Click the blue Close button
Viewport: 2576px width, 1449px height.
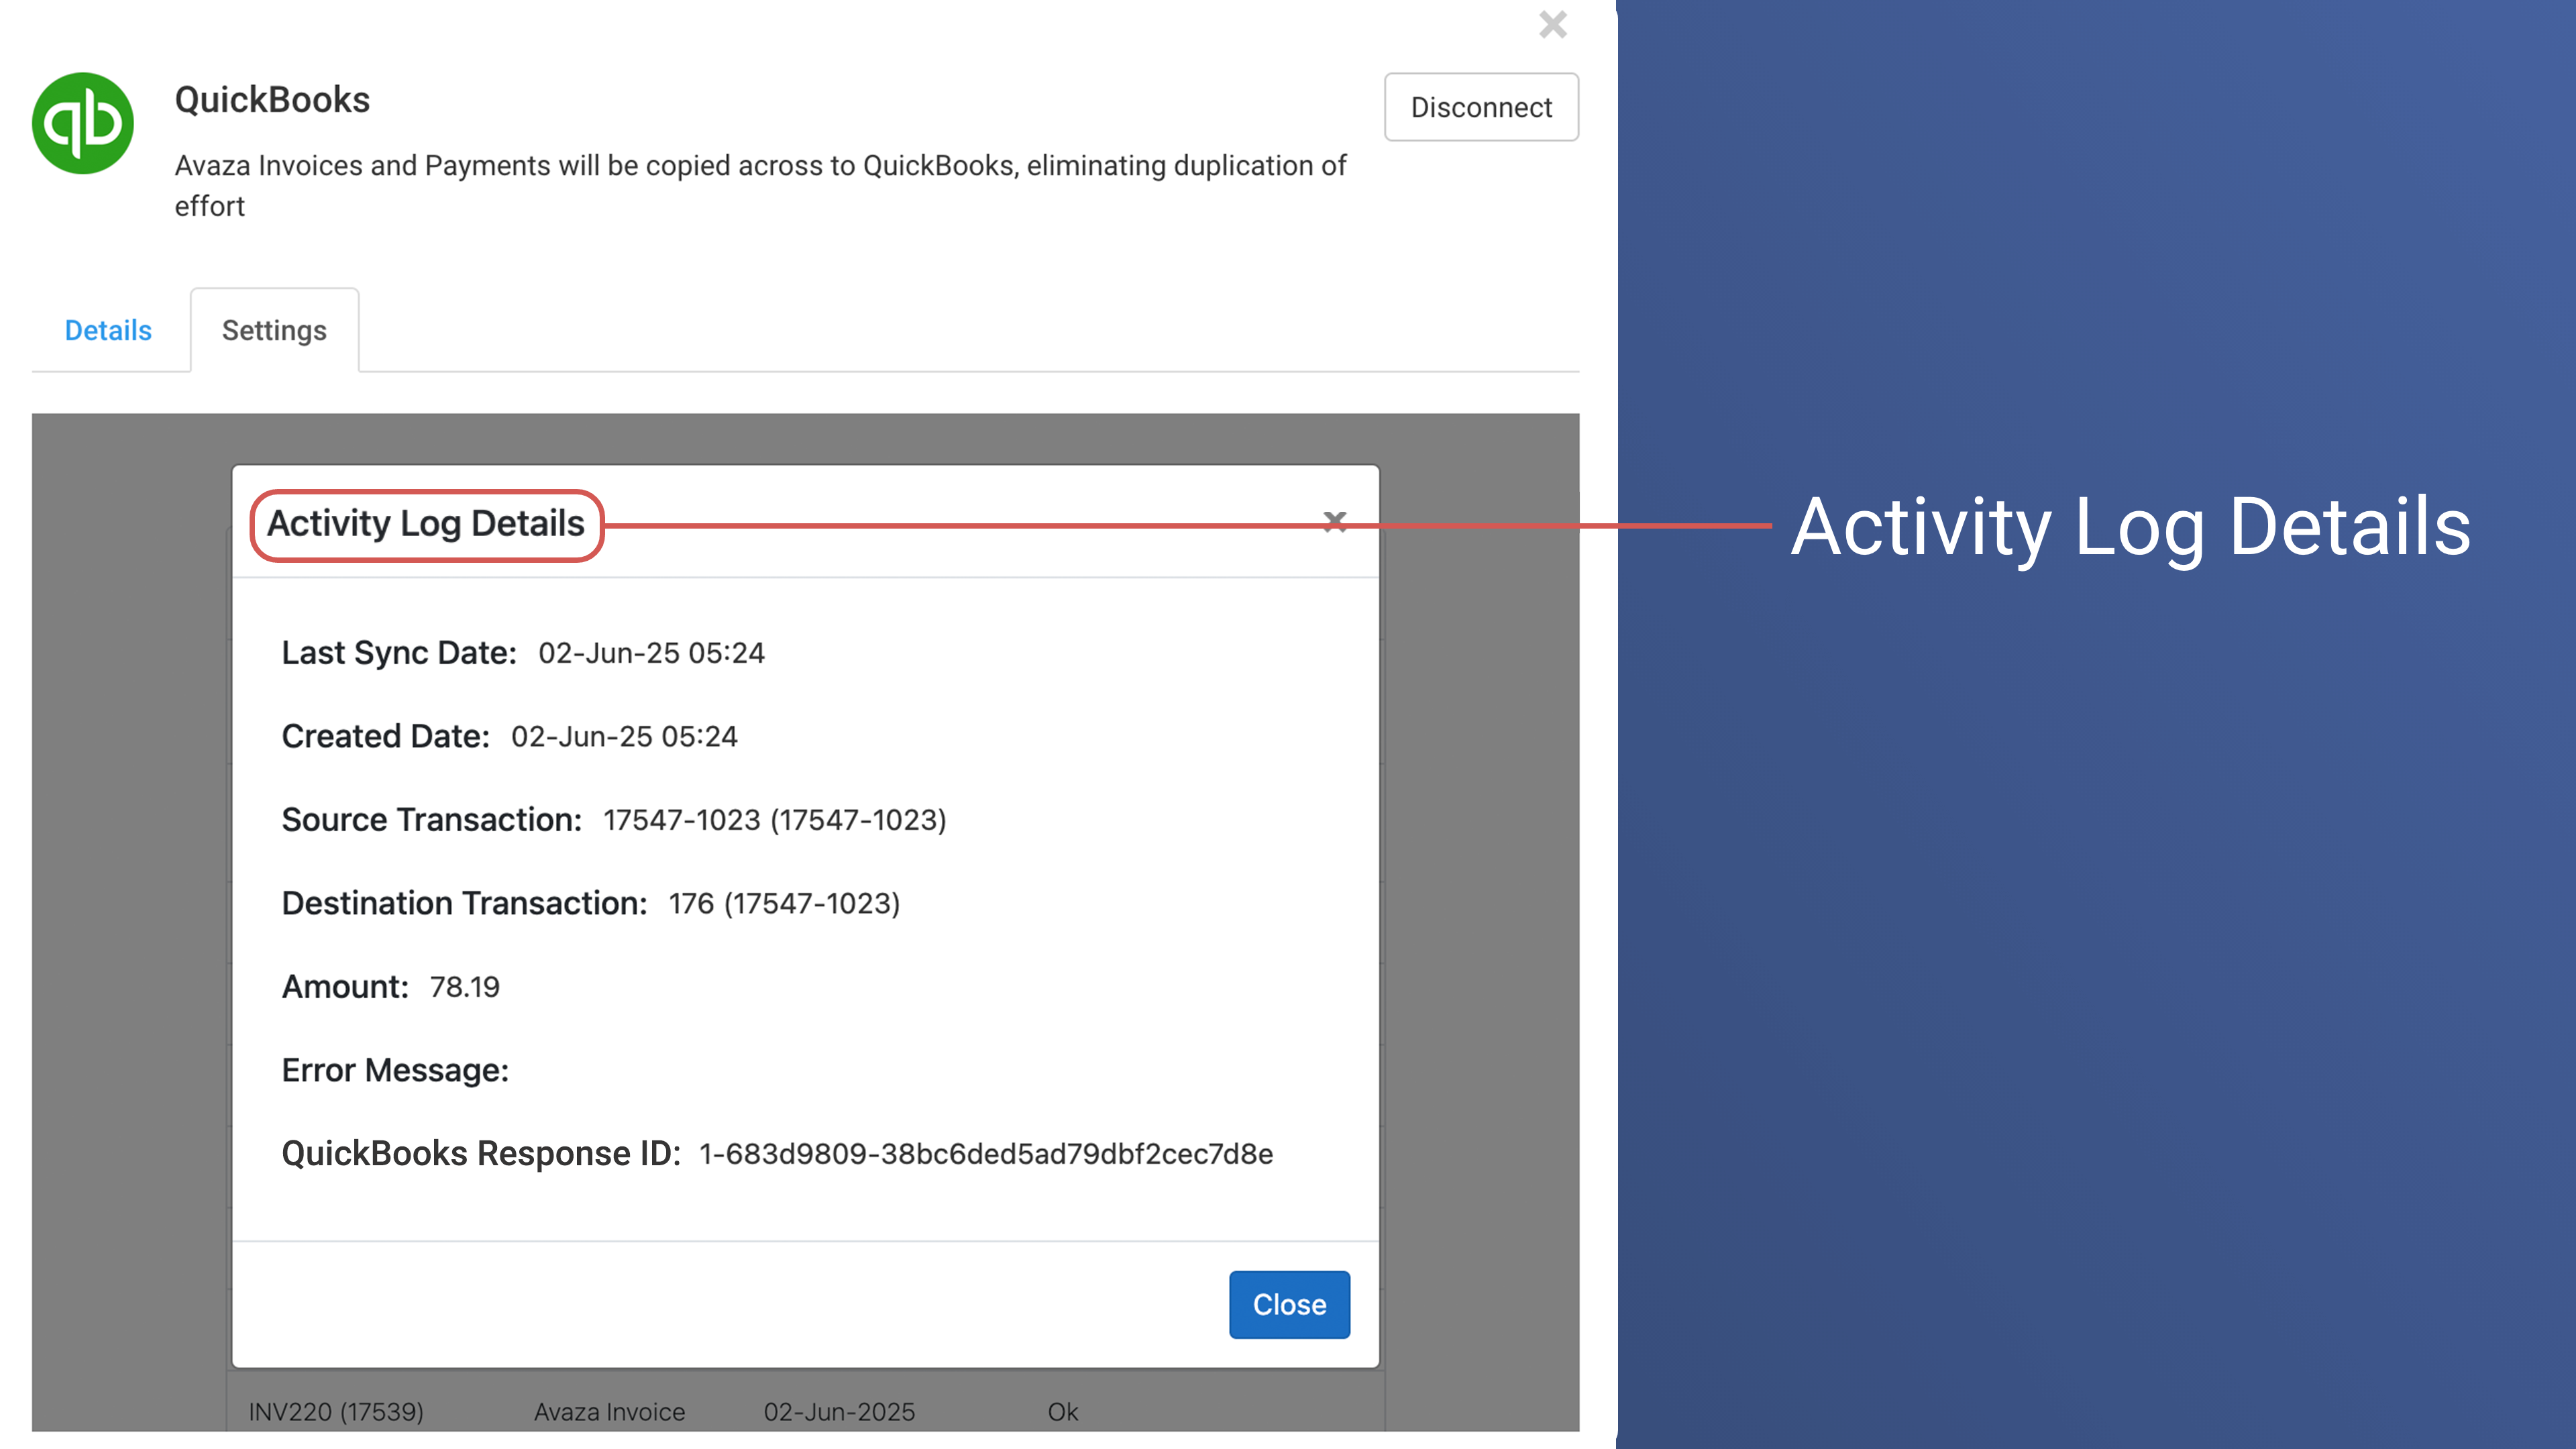coord(1289,1304)
